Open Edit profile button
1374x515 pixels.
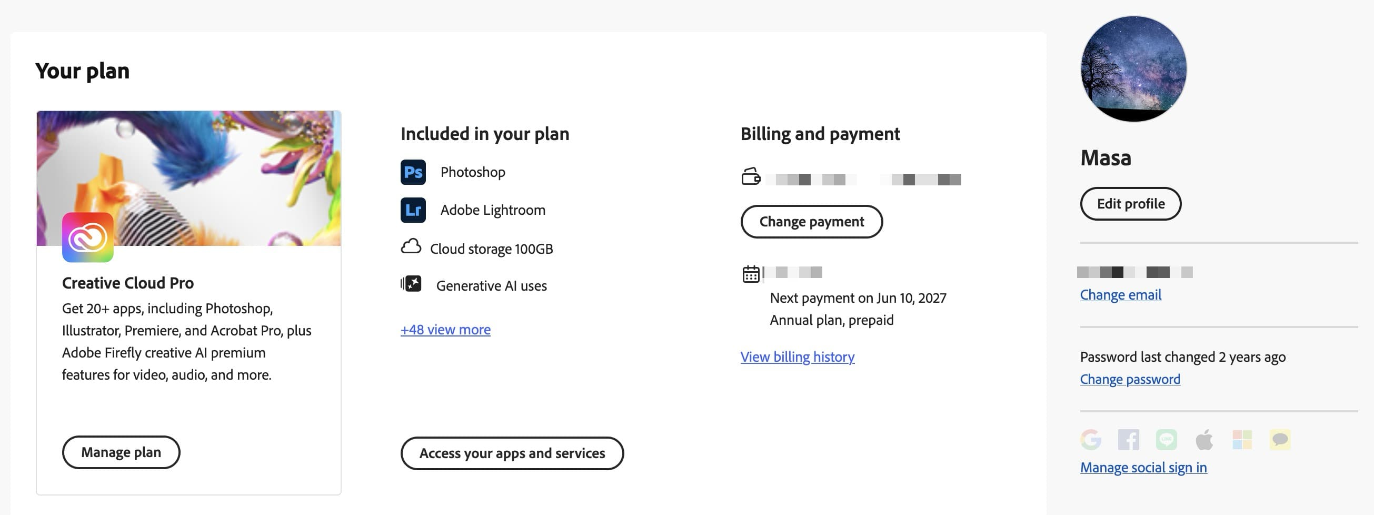click(1131, 203)
